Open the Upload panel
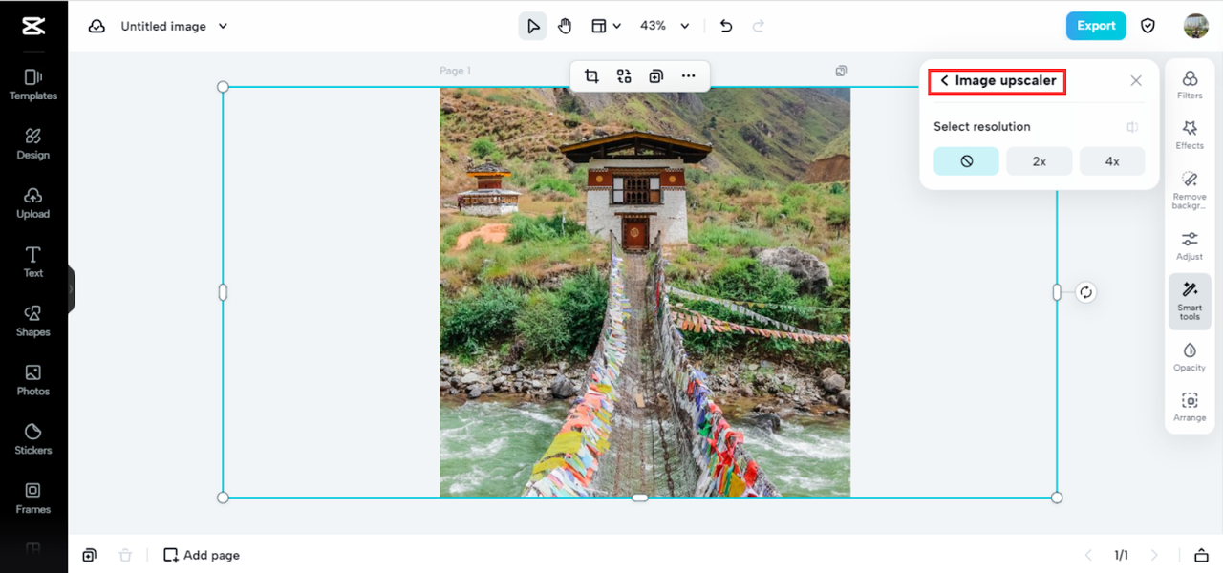The image size is (1223, 573). 33,202
